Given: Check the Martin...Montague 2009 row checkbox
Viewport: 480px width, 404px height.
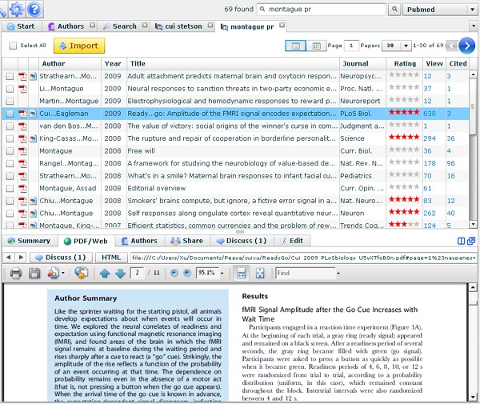Looking at the screenshot, I should point(10,101).
